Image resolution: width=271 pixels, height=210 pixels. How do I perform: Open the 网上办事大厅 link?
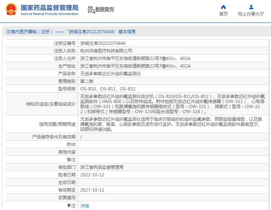pyautogui.click(x=251, y=14)
